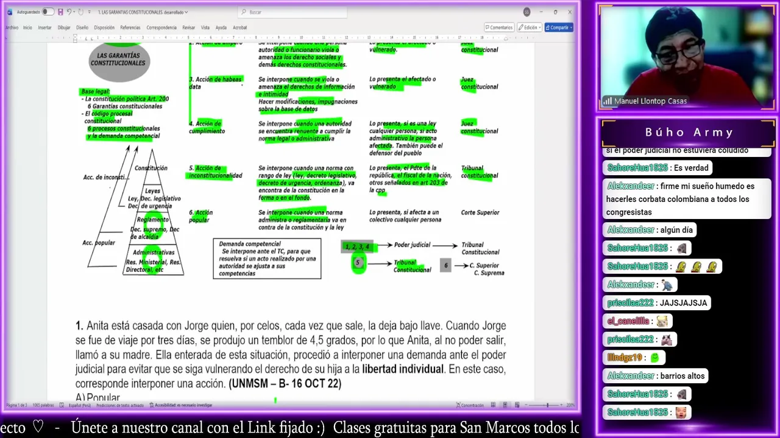Click the highlighted 1, 2, 3, 4 box
Image resolution: width=780 pixels, height=438 pixels.
(x=357, y=246)
